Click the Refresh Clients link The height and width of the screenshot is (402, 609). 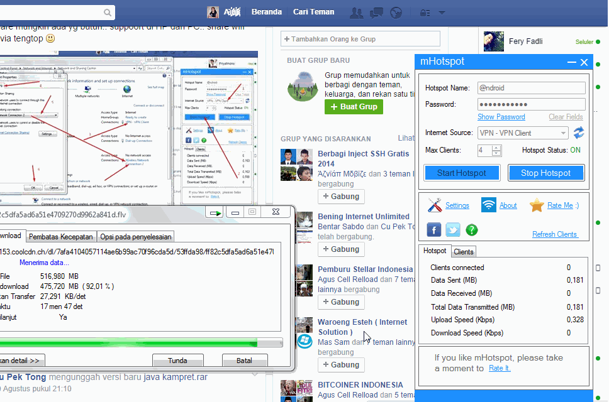tap(555, 234)
